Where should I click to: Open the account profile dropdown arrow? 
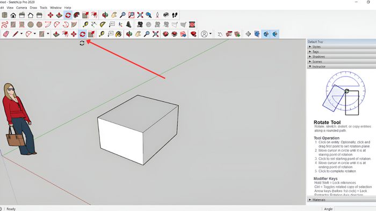211,34
